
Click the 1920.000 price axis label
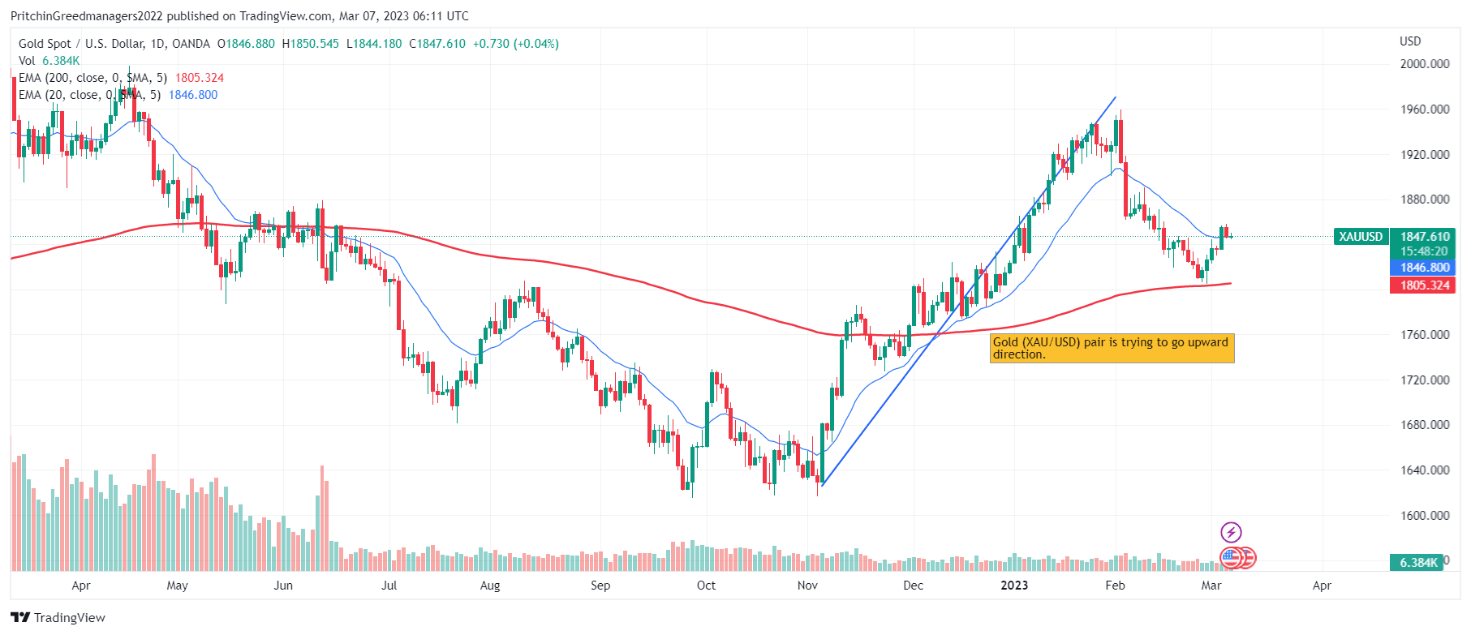[1425, 154]
